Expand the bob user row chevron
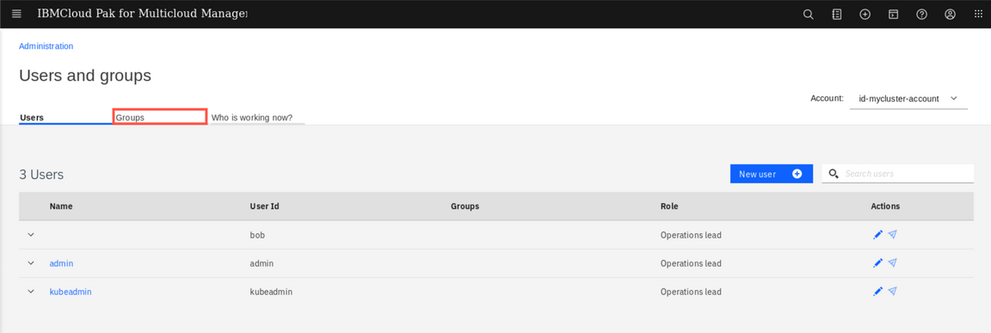 click(30, 234)
